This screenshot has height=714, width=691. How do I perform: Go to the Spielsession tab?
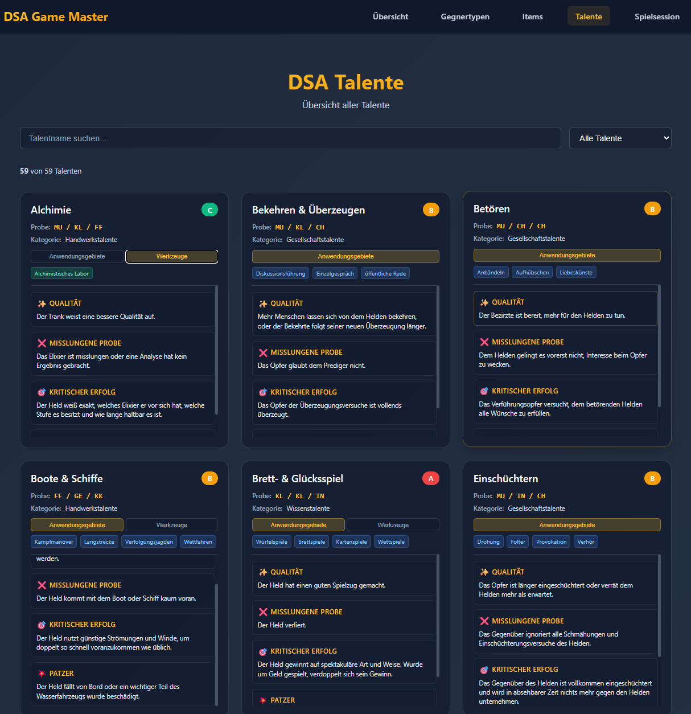coord(656,17)
